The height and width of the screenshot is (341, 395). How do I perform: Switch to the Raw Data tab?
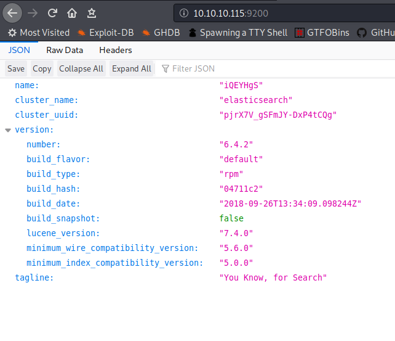pyautogui.click(x=65, y=50)
